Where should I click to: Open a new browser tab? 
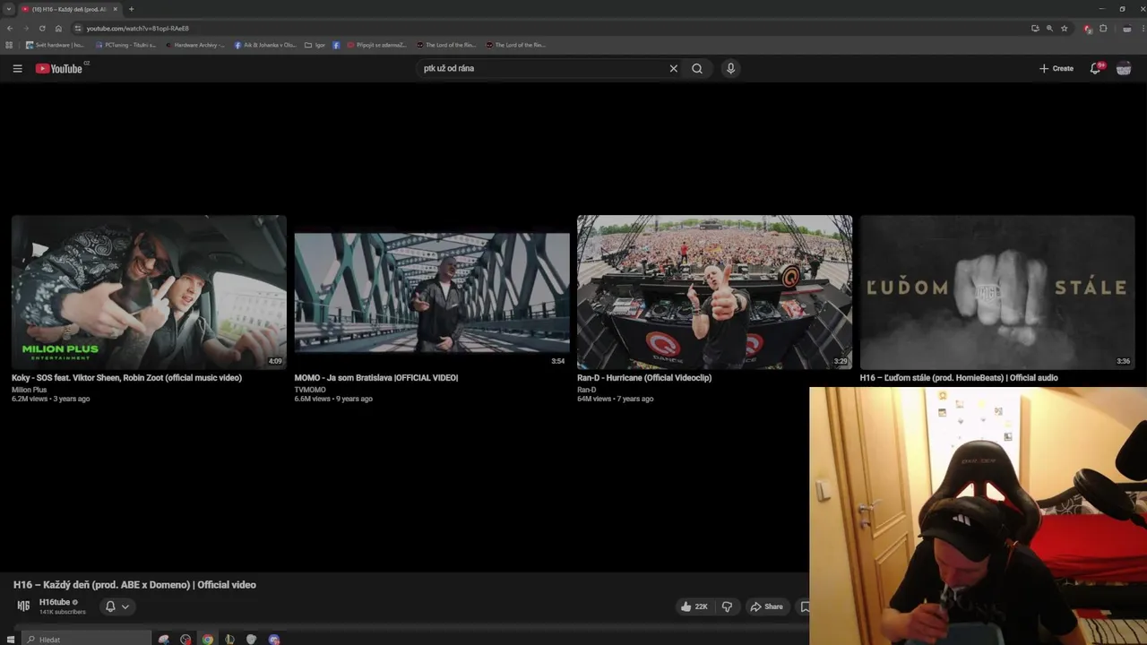click(x=131, y=9)
